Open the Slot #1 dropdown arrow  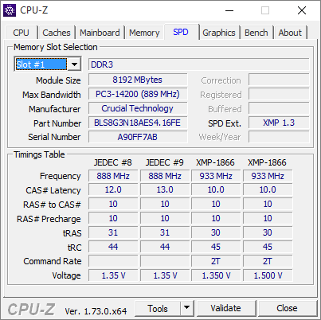74,64
